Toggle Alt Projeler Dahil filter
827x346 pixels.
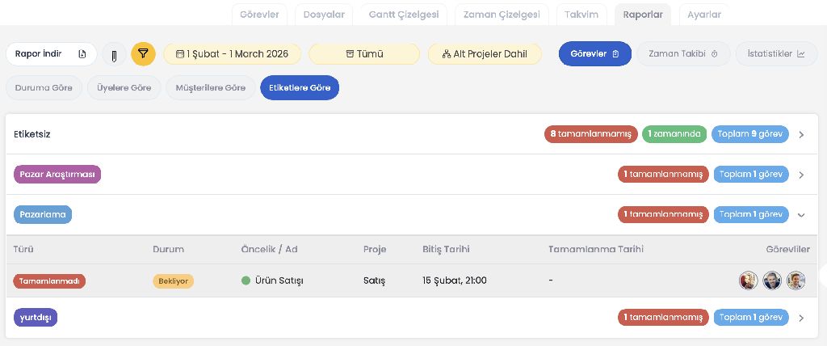click(x=484, y=54)
